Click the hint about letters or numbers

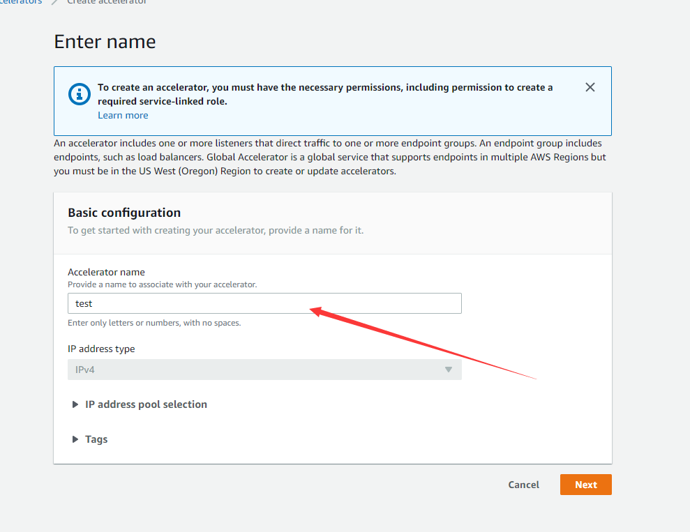point(154,323)
